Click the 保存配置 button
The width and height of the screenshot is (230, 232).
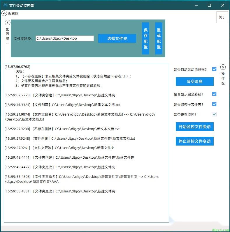(x=145, y=38)
